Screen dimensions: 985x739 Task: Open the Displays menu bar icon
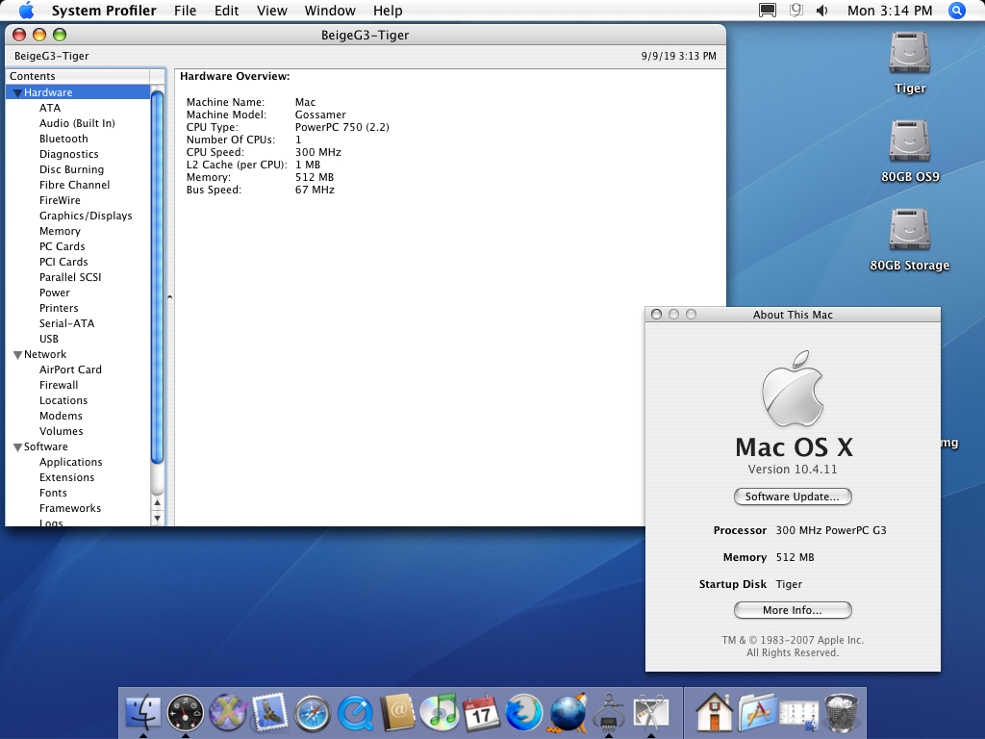(767, 11)
